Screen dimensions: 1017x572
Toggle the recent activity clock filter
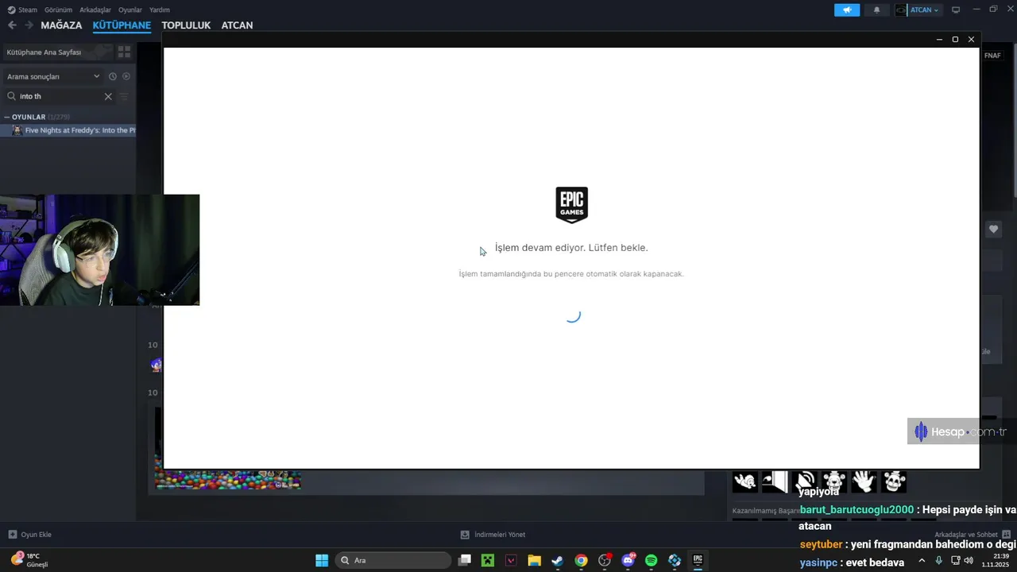[x=113, y=76]
